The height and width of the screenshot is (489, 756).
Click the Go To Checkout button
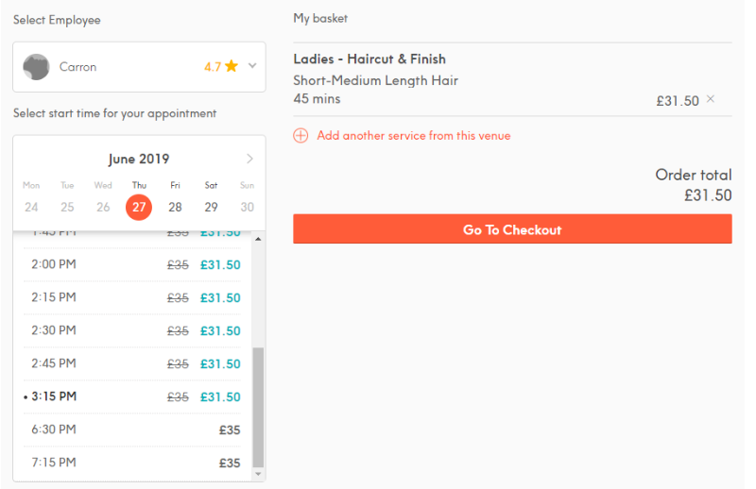tap(512, 229)
